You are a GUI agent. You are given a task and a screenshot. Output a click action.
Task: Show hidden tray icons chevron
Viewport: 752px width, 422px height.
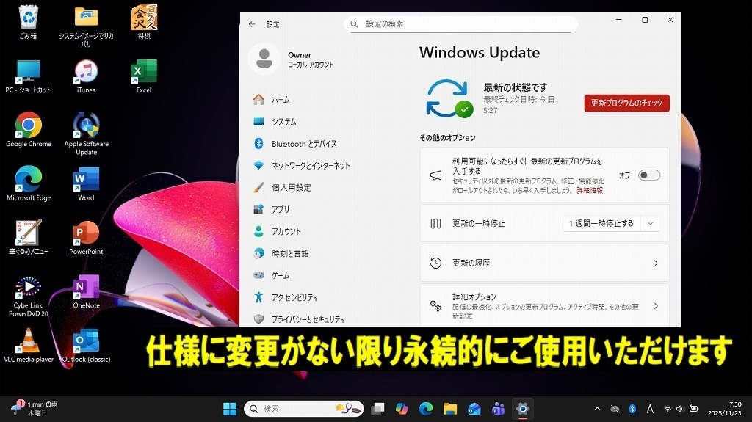pos(597,409)
